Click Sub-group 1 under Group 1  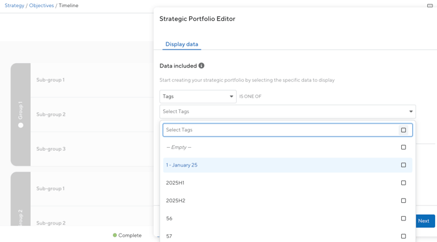click(50, 80)
